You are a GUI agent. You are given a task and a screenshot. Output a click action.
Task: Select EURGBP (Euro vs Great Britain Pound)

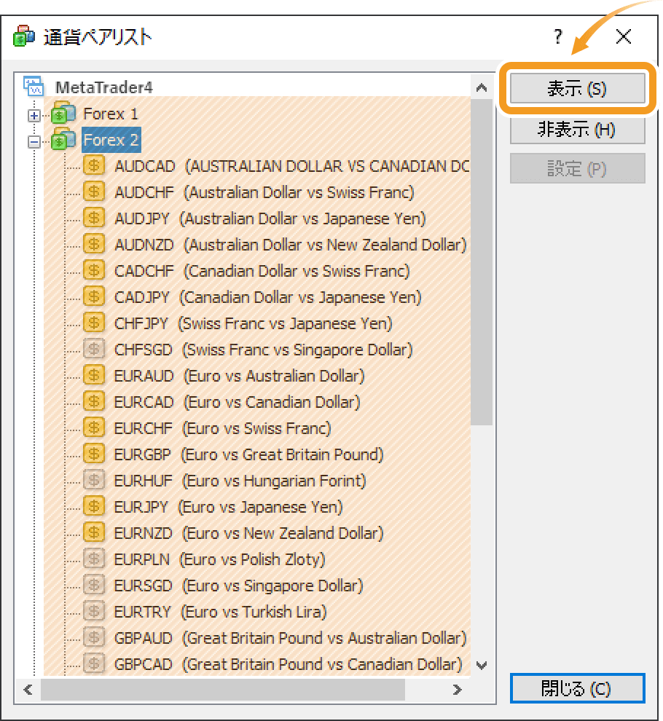[x=249, y=454]
